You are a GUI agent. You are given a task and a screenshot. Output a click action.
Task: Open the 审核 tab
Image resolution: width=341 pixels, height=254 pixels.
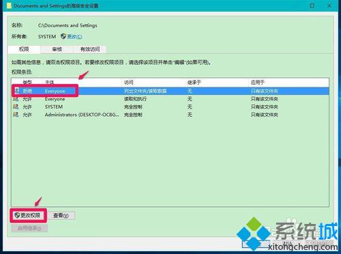click(57, 49)
